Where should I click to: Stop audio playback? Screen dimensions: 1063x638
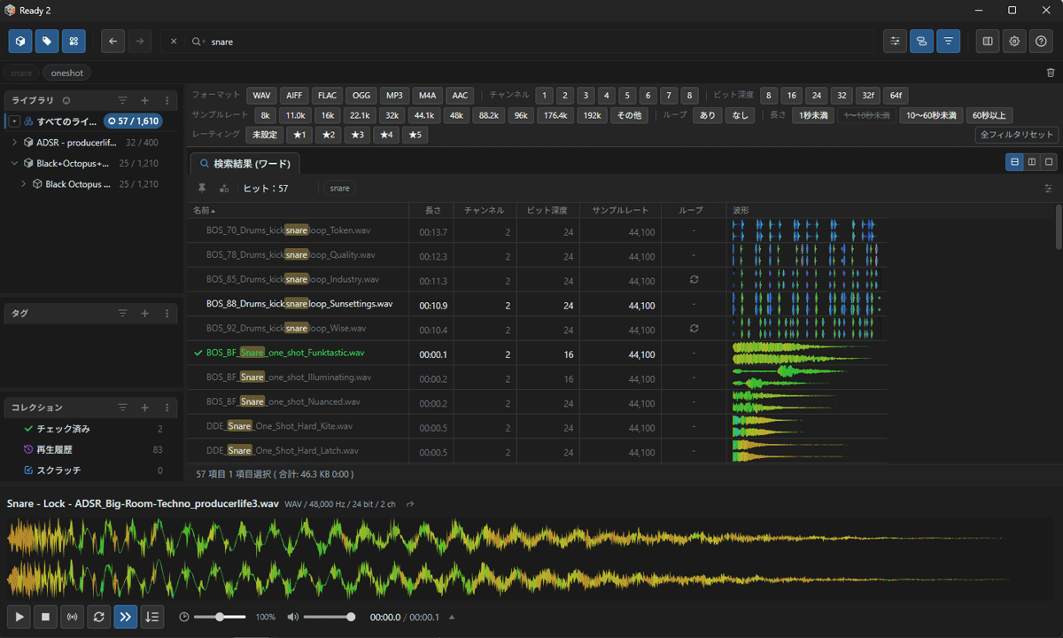point(46,617)
